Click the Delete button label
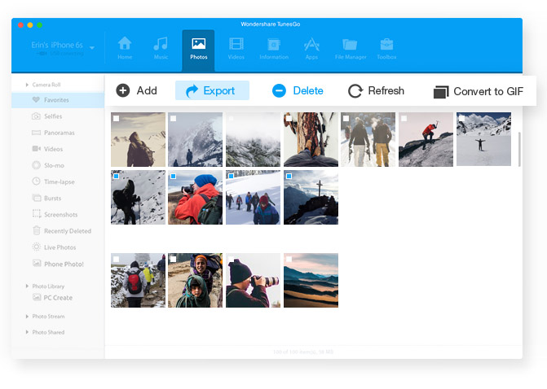 (x=308, y=90)
